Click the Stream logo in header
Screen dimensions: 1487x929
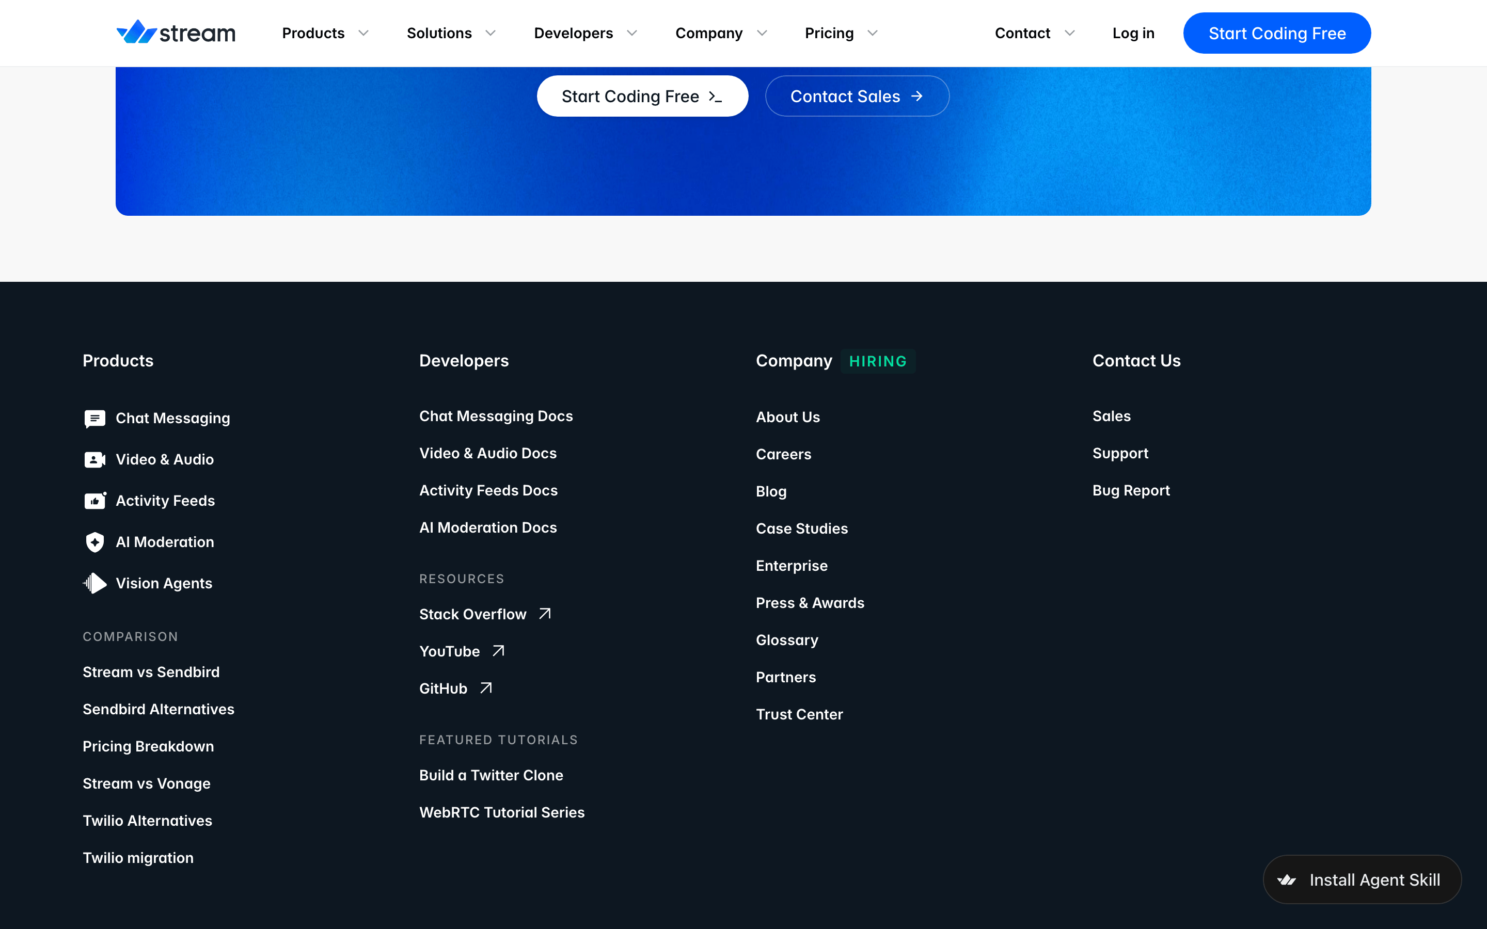coord(176,33)
